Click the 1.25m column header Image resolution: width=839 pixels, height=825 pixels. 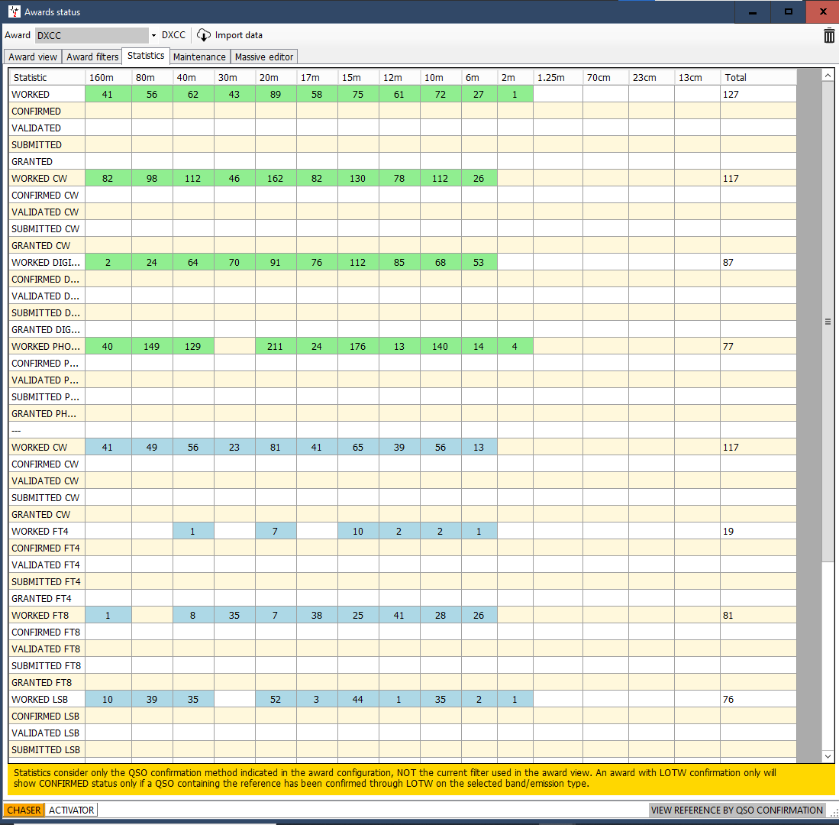(558, 78)
